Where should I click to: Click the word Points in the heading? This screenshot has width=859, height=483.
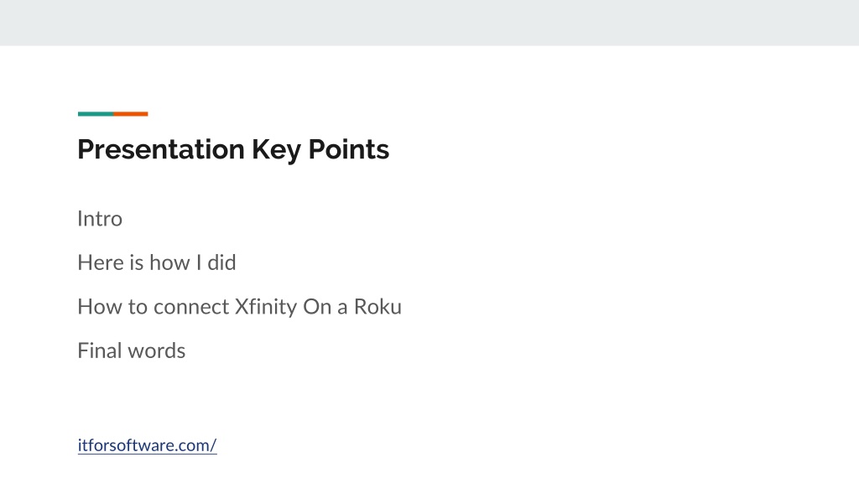tap(349, 149)
